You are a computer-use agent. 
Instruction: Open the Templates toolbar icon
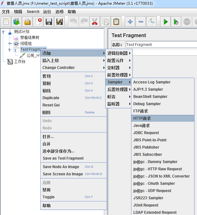pyautogui.click(x=17, y=22)
